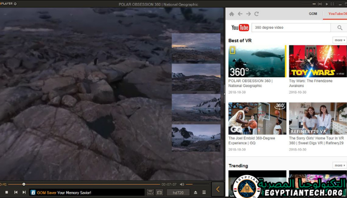Image resolution: width=347 pixels, height=198 pixels.
Task: Collapse the side panel with the orange chevron
Action: point(217,189)
